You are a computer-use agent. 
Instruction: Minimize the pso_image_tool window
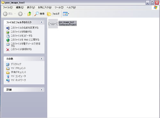tap(148, 3)
